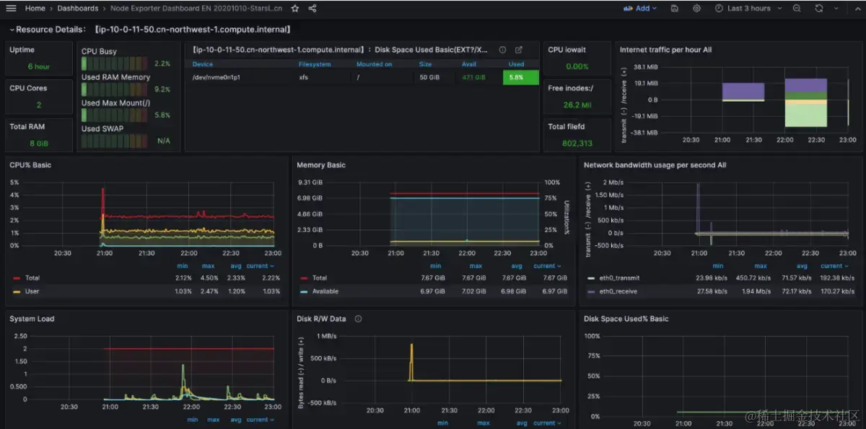This screenshot has height=429, width=866.
Task: Refresh the dashboard with the refresh icon
Action: coord(819,9)
